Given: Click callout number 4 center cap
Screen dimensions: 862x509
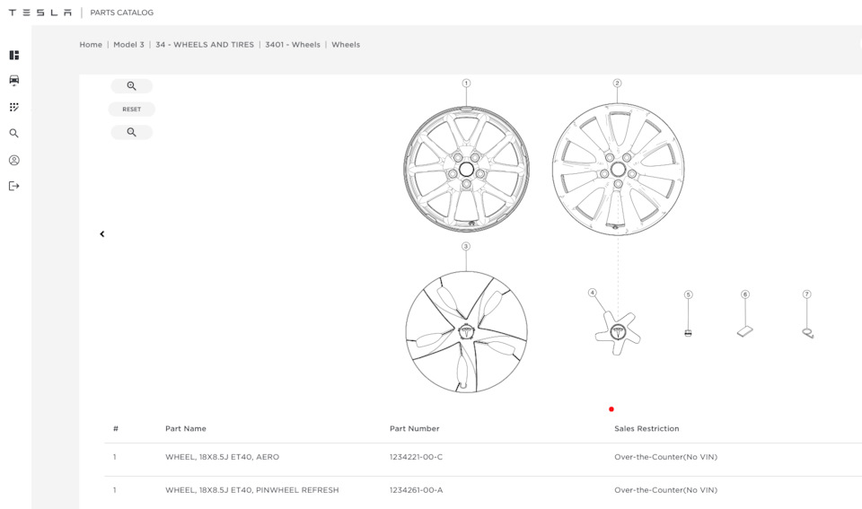Looking at the screenshot, I should point(593,293).
